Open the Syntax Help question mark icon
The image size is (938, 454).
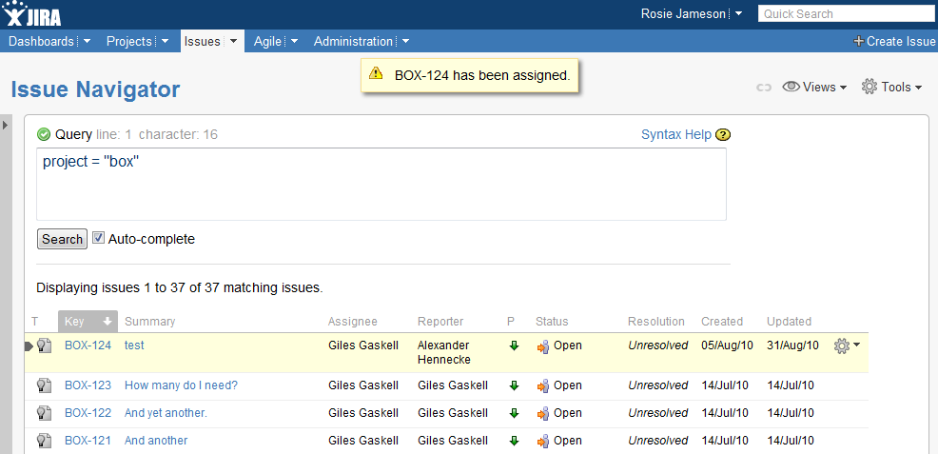tap(723, 134)
